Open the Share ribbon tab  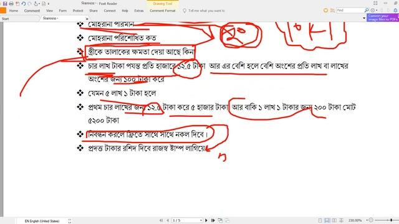pos(94,11)
